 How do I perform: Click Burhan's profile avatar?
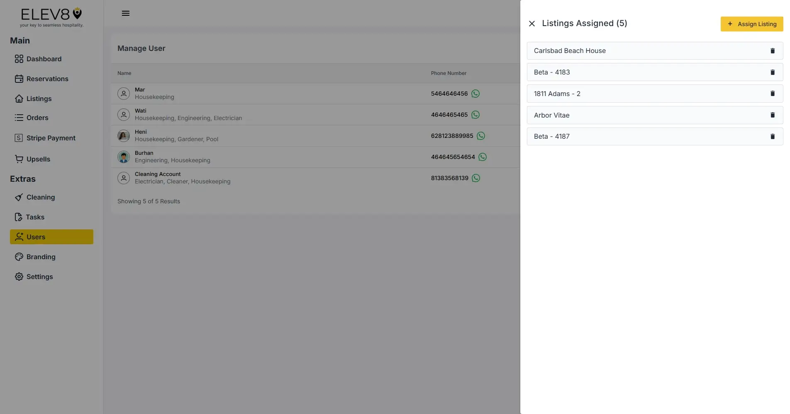tap(124, 157)
